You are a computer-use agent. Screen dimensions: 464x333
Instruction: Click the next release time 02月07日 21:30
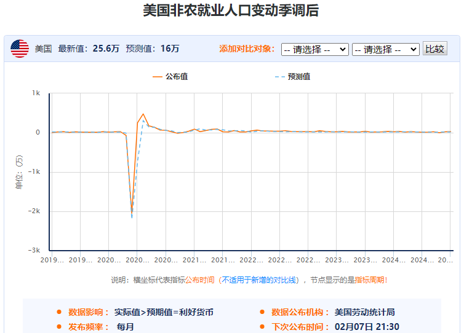tap(367, 327)
